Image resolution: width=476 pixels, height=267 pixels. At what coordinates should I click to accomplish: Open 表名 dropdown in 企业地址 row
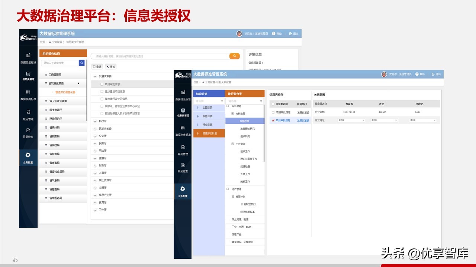pos(384,121)
